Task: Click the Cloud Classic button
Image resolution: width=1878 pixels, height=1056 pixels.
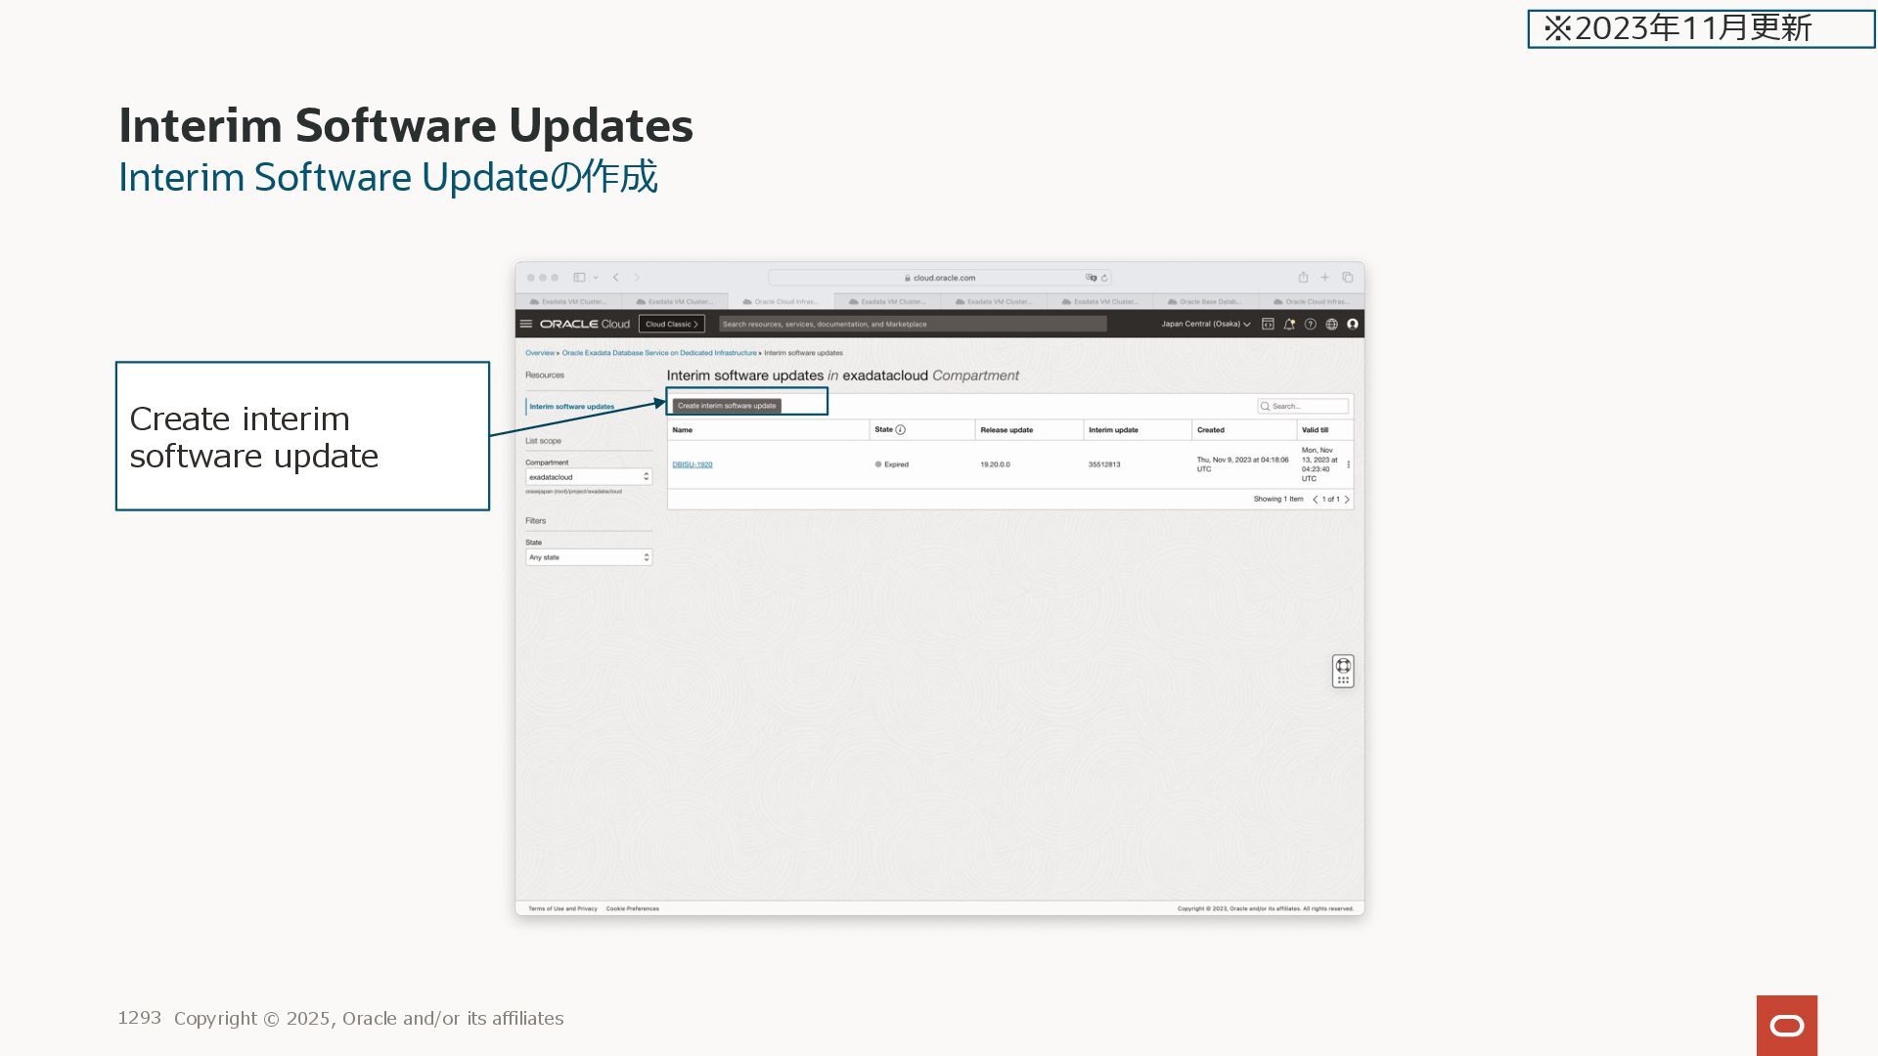Action: [x=671, y=324]
